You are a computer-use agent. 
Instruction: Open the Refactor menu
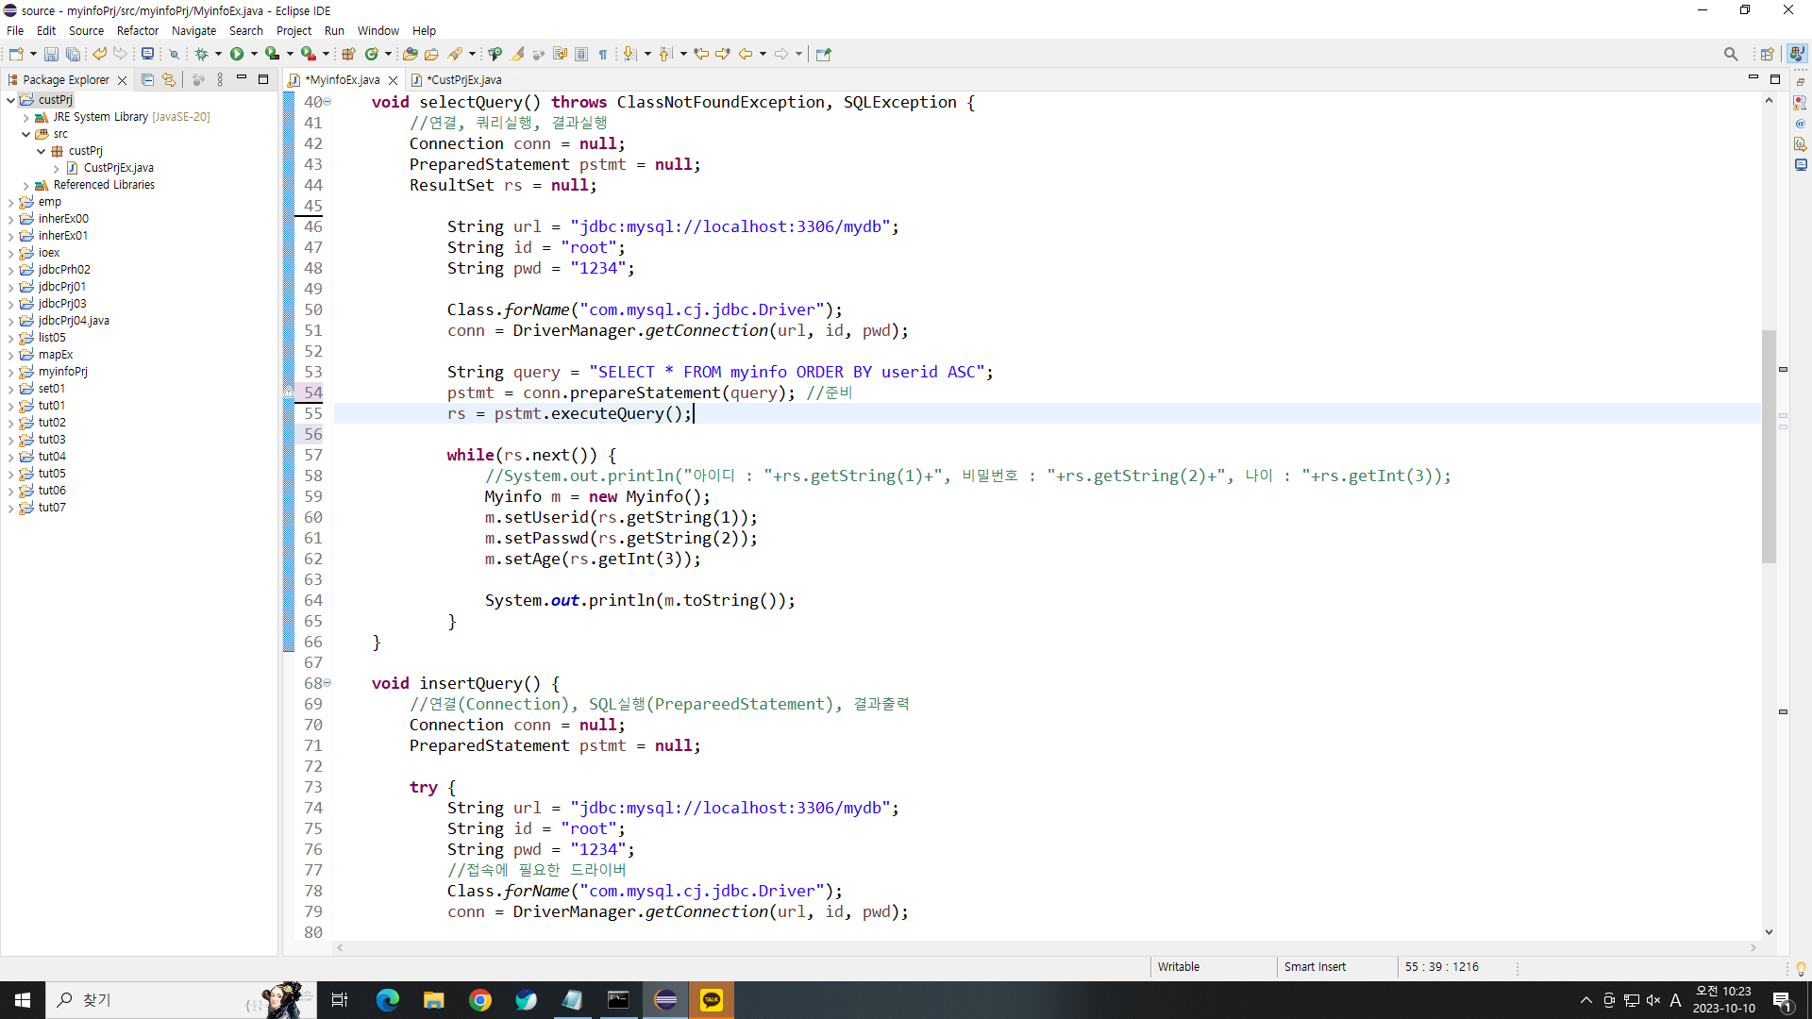(137, 31)
